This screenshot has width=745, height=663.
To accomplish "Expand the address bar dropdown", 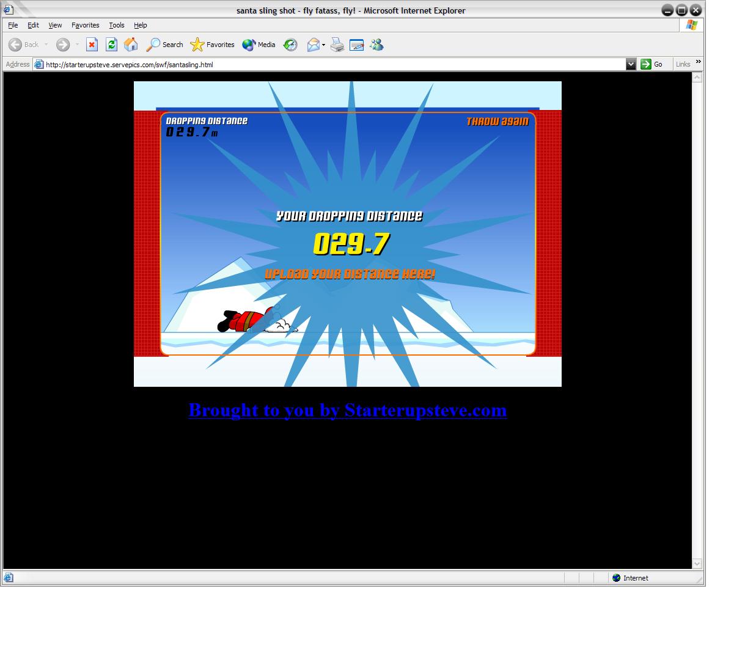I will click(631, 64).
